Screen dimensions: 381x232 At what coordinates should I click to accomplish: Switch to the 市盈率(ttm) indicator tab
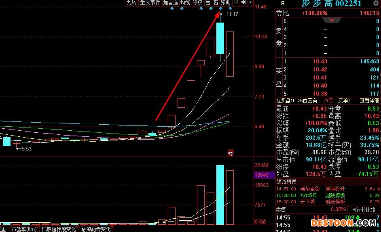tap(24, 229)
